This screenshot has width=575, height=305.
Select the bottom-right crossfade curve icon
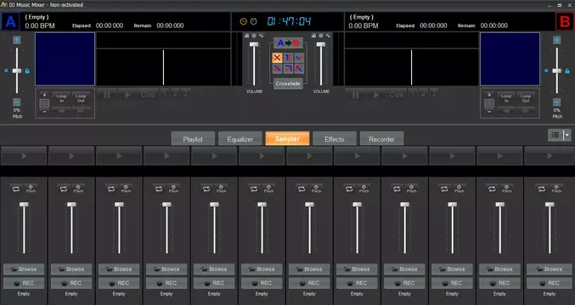pyautogui.click(x=299, y=69)
